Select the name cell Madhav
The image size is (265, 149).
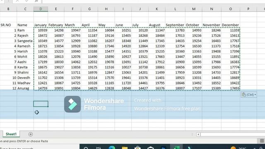(x=25, y=83)
